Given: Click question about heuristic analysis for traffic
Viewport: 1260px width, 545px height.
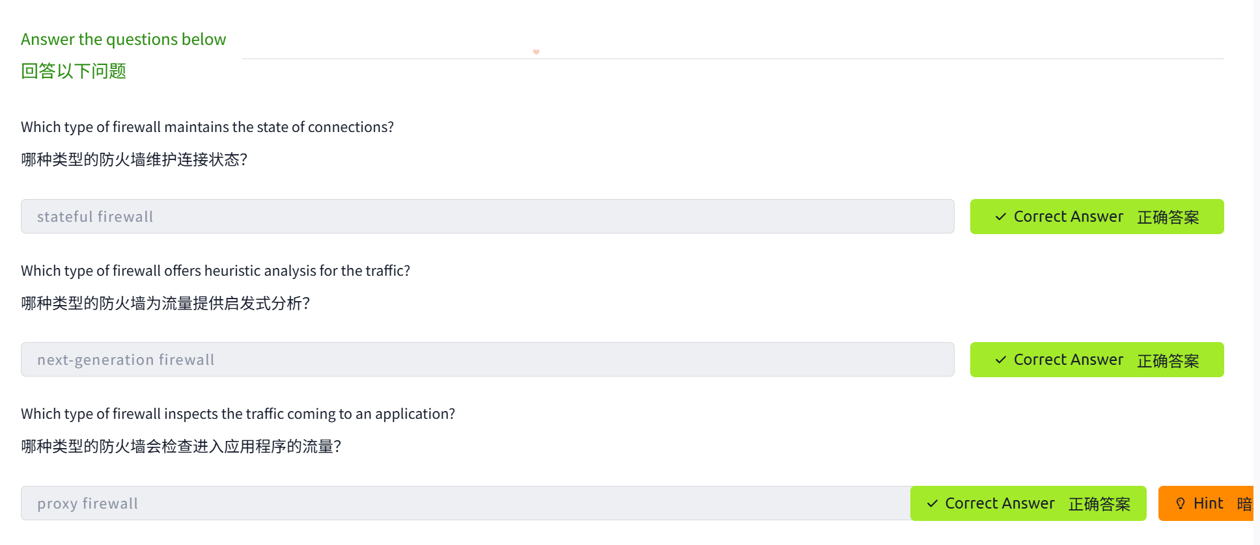Looking at the screenshot, I should pyautogui.click(x=216, y=271).
